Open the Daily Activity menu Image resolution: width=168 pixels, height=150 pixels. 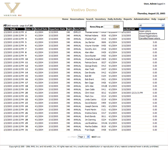pyautogui.click(x=115, y=19)
